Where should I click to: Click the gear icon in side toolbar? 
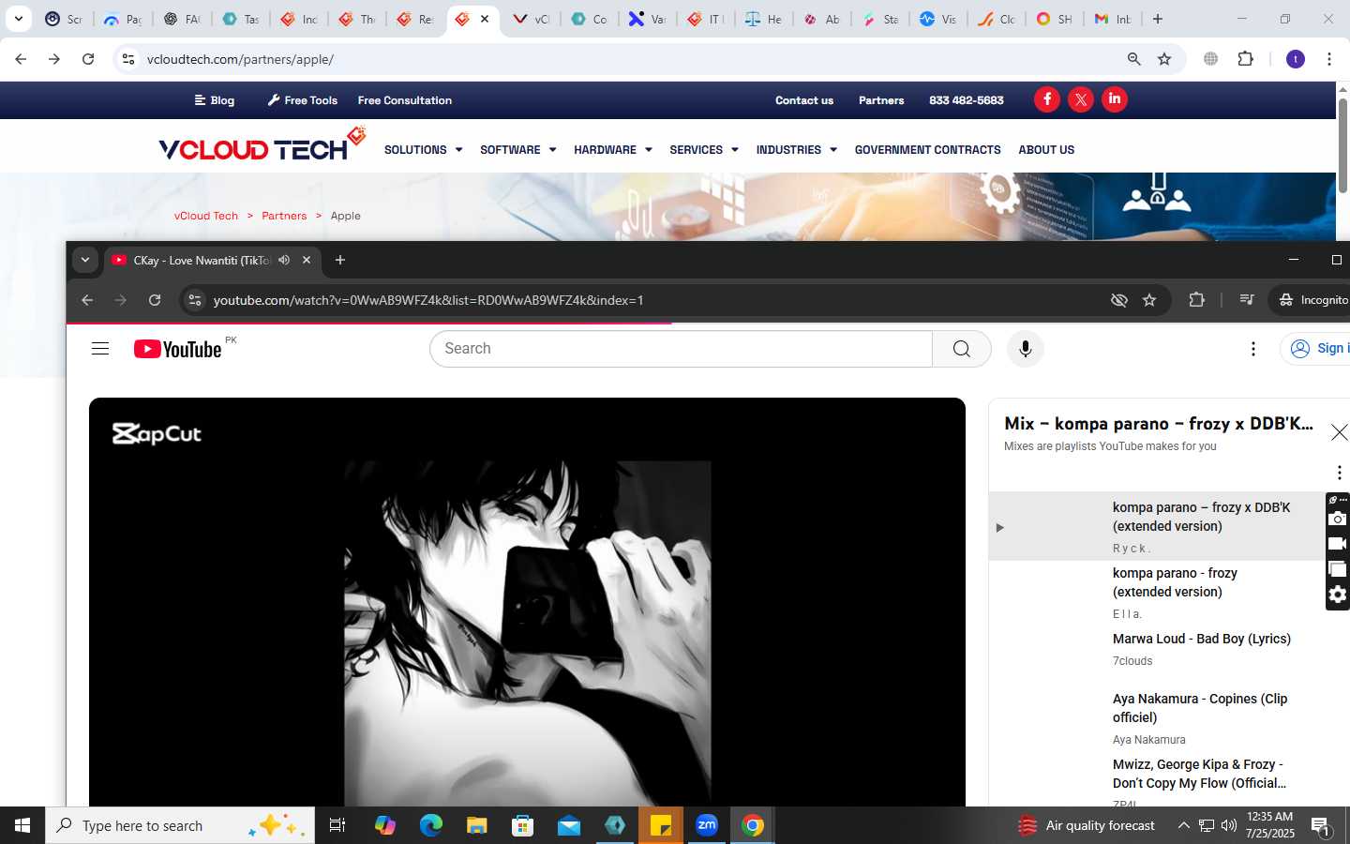tap(1338, 595)
